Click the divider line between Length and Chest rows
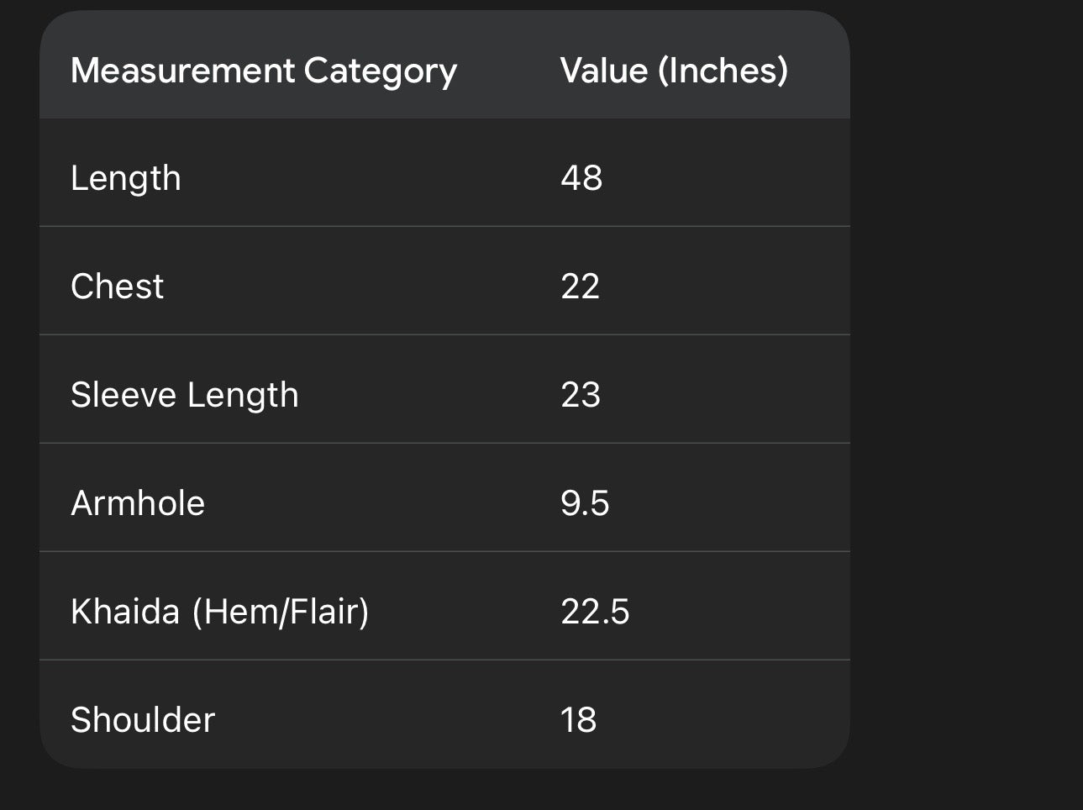The image size is (1083, 810). (444, 226)
